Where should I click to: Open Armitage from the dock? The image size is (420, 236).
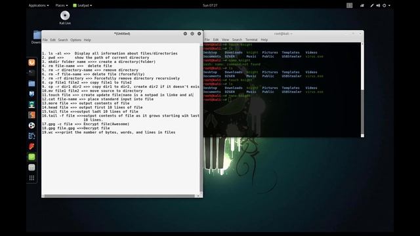point(31,104)
